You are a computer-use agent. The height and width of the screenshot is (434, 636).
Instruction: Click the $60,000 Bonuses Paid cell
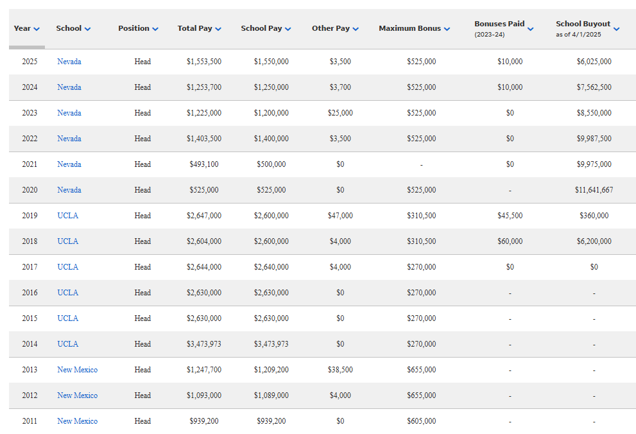pyautogui.click(x=510, y=241)
